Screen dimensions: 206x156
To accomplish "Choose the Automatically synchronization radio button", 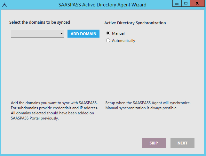I will (x=108, y=41).
